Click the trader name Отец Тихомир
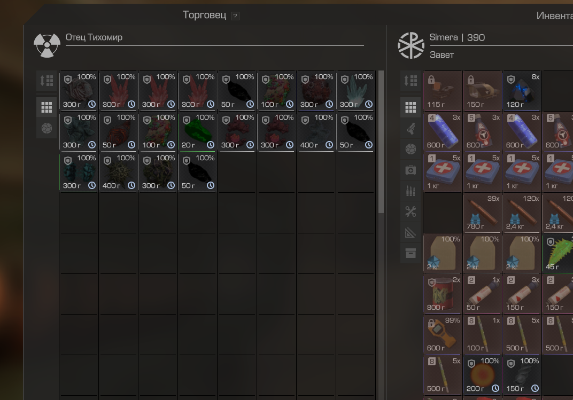Image resolution: width=573 pixels, height=400 pixels. click(94, 37)
